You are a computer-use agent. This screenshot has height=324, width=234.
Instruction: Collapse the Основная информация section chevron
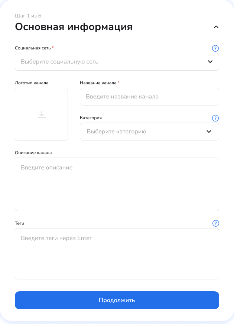coord(216,27)
